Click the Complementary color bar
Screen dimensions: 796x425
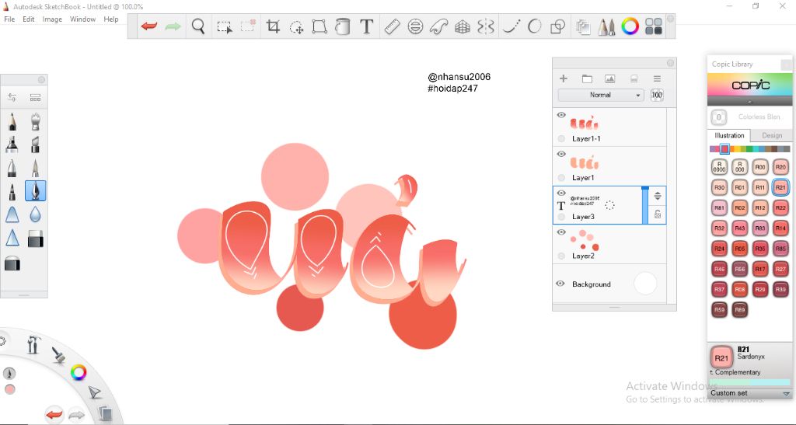click(x=750, y=382)
